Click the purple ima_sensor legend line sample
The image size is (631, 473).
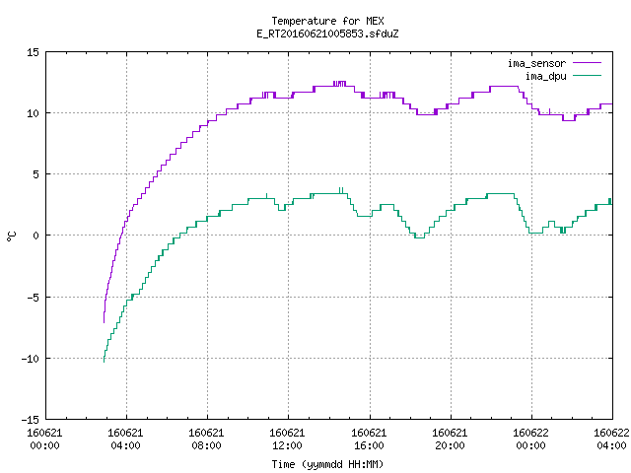tap(588, 63)
